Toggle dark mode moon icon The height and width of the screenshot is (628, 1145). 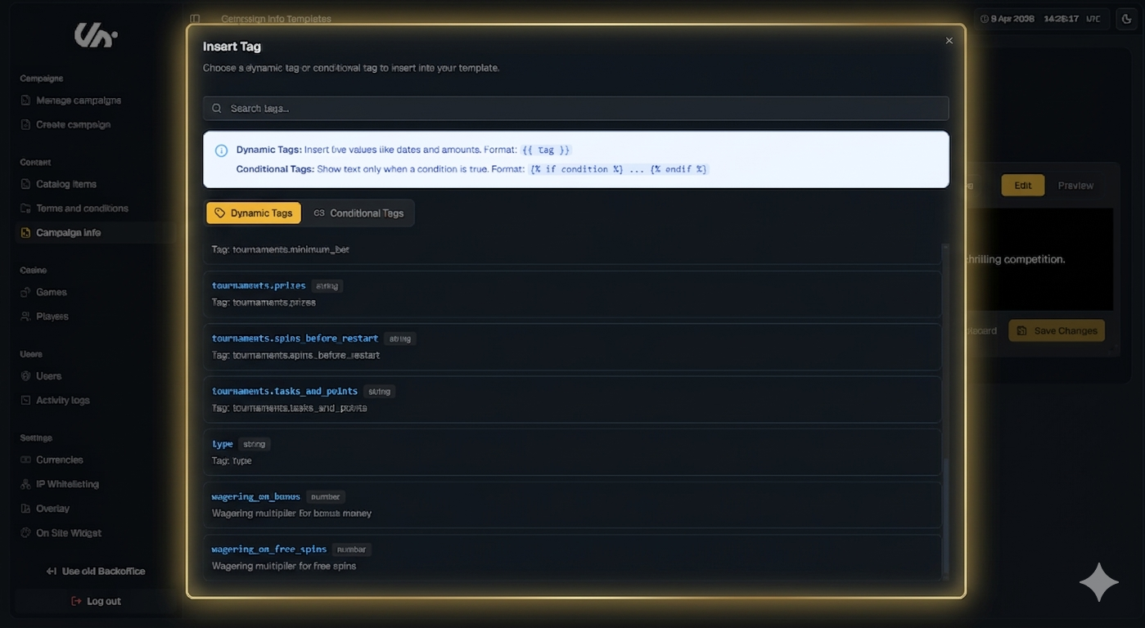click(x=1127, y=19)
